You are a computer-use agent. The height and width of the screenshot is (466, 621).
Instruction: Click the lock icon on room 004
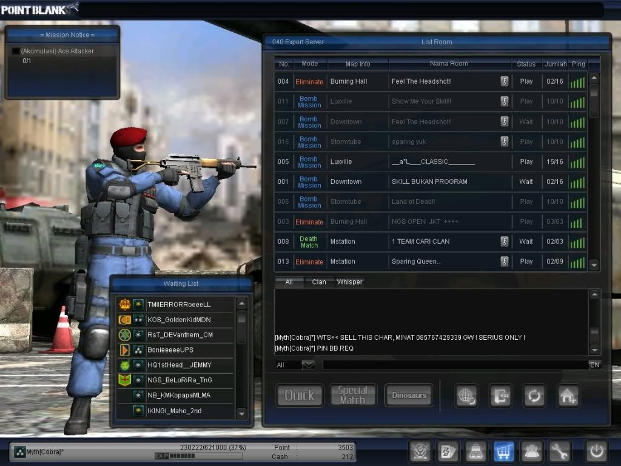(504, 81)
